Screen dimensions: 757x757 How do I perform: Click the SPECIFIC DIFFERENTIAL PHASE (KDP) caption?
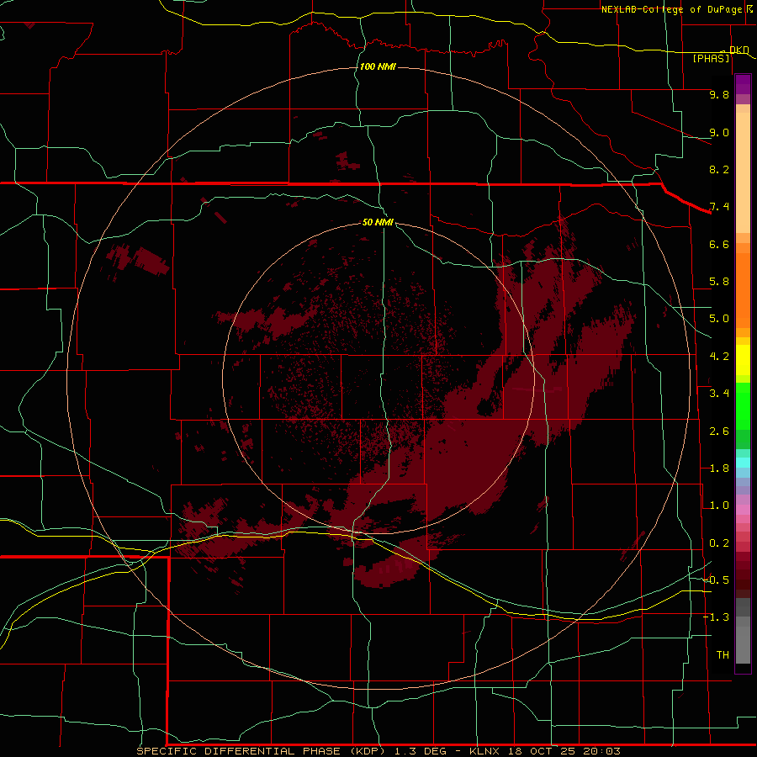[261, 751]
